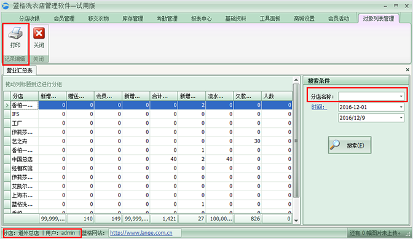Select the 中国总店 row
Viewport: 413px width, 239px height.
click(x=148, y=159)
